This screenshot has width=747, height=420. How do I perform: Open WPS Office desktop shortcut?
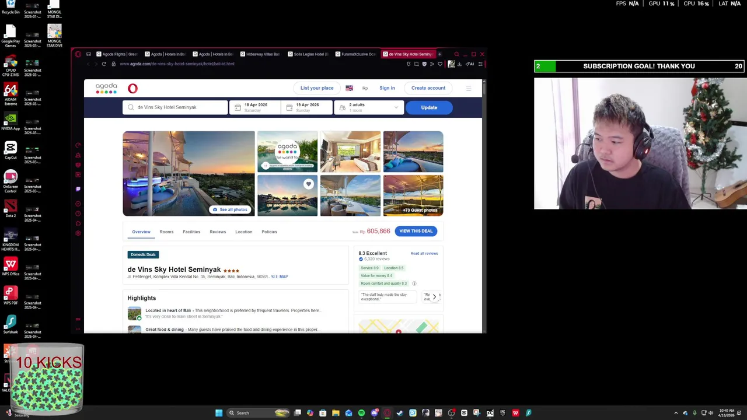pyautogui.click(x=11, y=267)
